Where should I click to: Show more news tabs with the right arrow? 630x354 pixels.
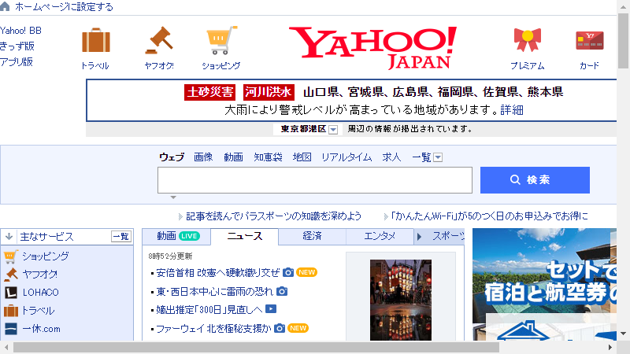click(419, 237)
